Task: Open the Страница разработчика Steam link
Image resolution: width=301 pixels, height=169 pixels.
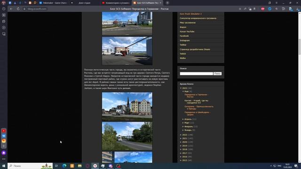Action: pos(195,49)
